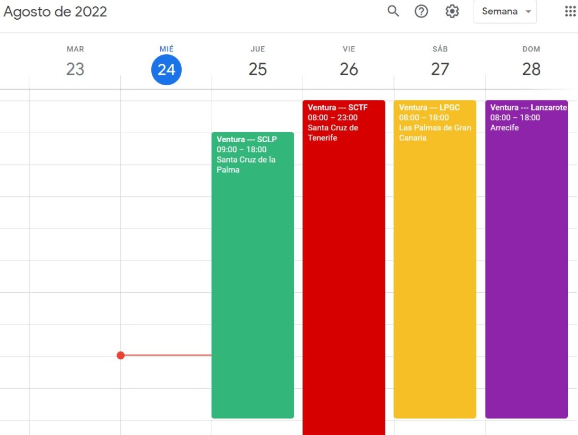578x435 pixels.
Task: Open the help question mark icon
Action: 422,11
